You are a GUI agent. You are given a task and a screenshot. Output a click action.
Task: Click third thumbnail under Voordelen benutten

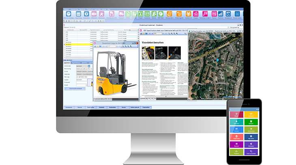point(174,53)
